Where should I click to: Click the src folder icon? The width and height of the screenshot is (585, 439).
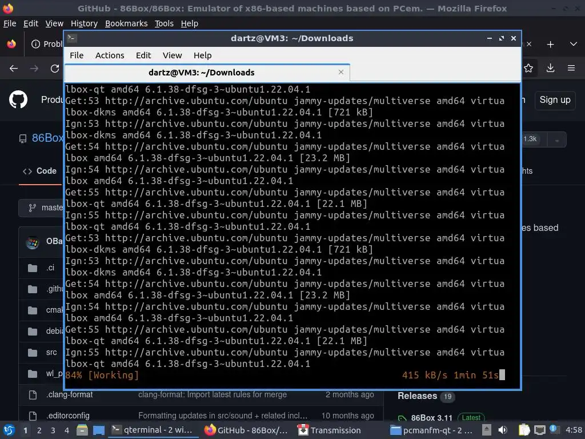pyautogui.click(x=33, y=352)
